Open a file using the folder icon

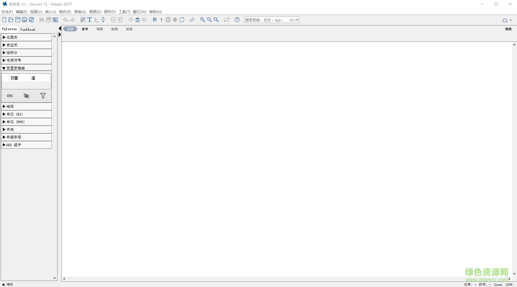point(11,20)
